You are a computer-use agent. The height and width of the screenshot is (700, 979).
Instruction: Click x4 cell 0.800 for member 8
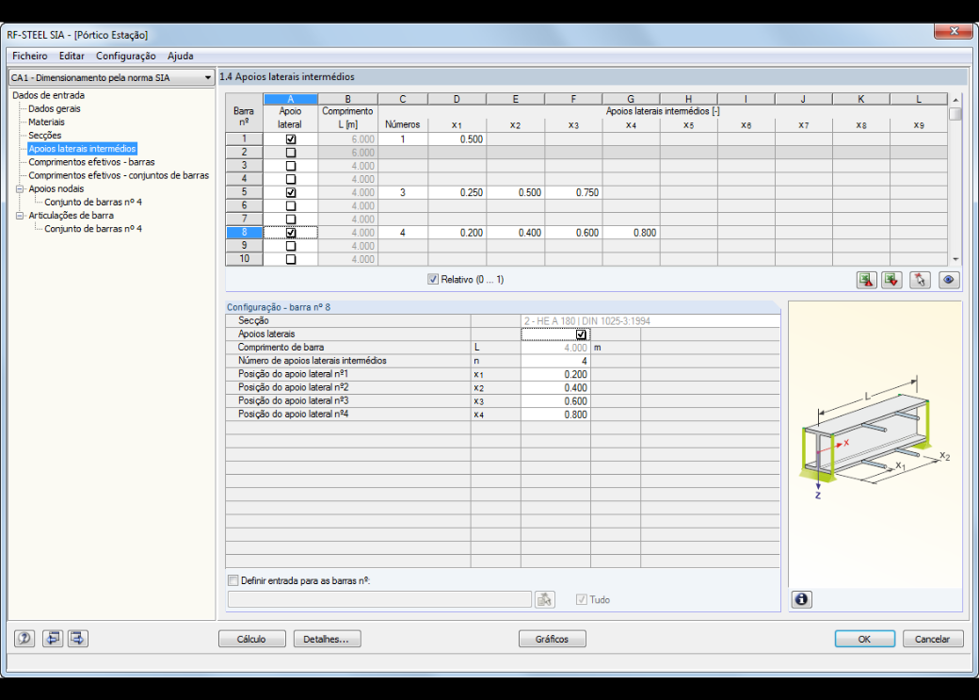[x=631, y=233]
